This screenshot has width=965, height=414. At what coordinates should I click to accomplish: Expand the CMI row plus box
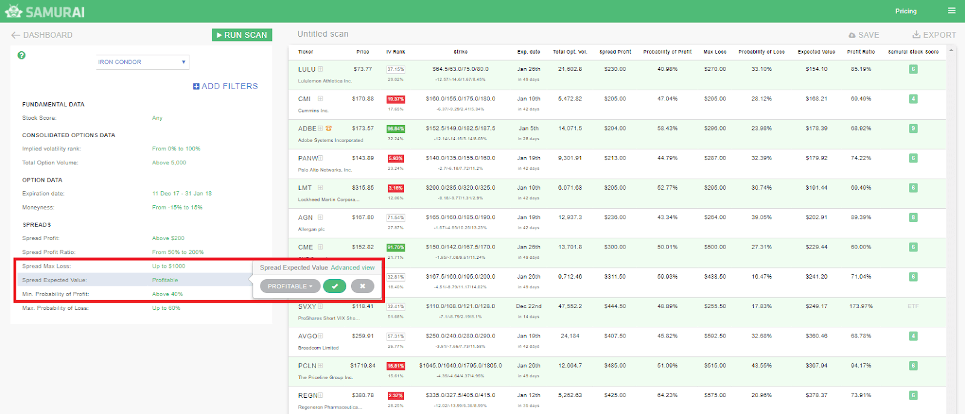click(321, 99)
